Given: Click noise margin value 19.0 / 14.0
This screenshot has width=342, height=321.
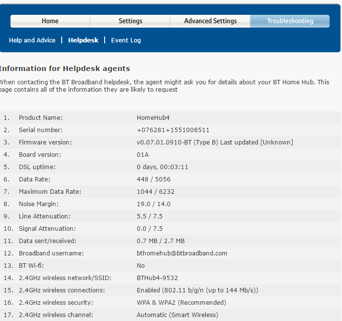Looking at the screenshot, I should [153, 204].
